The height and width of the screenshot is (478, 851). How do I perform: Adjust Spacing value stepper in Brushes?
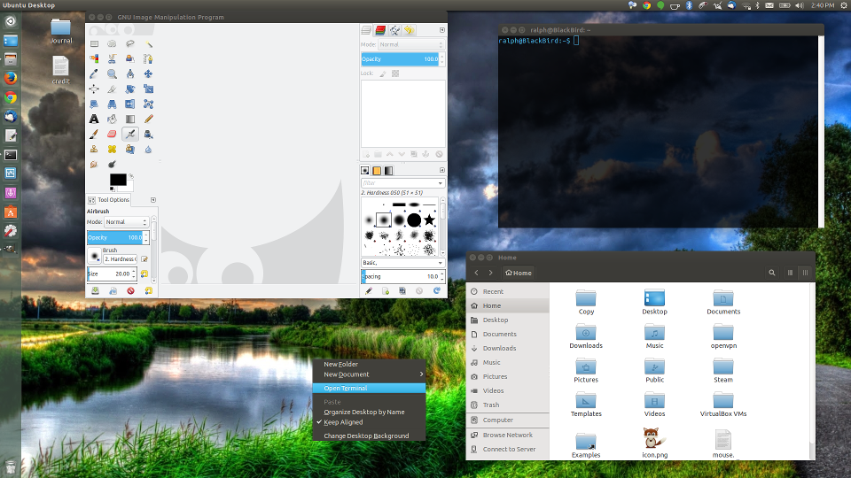pyautogui.click(x=442, y=276)
